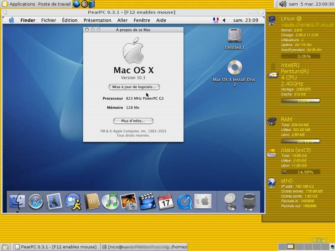Image resolution: width=335 pixels, height=251 pixels.
Task: Launch QuickTime Player from the Dock
Action: click(184, 202)
